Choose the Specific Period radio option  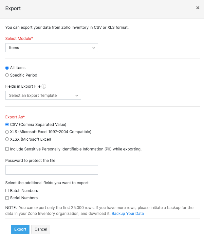[x=7, y=75]
